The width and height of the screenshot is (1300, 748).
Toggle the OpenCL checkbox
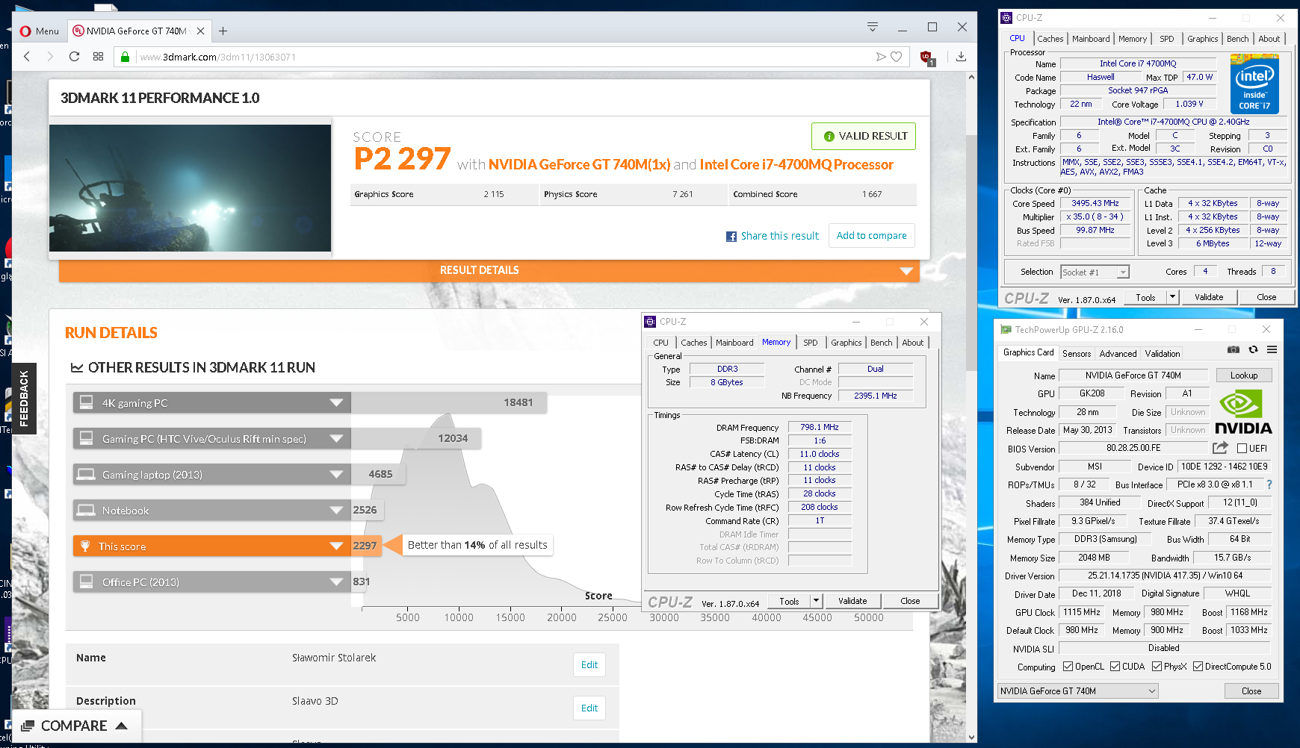coord(1068,667)
